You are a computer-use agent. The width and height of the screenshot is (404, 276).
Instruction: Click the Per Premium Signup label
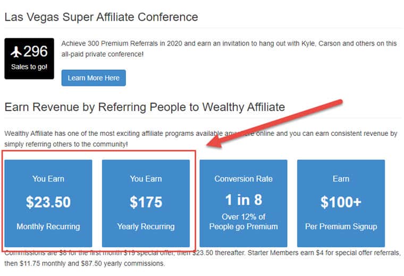(x=341, y=226)
